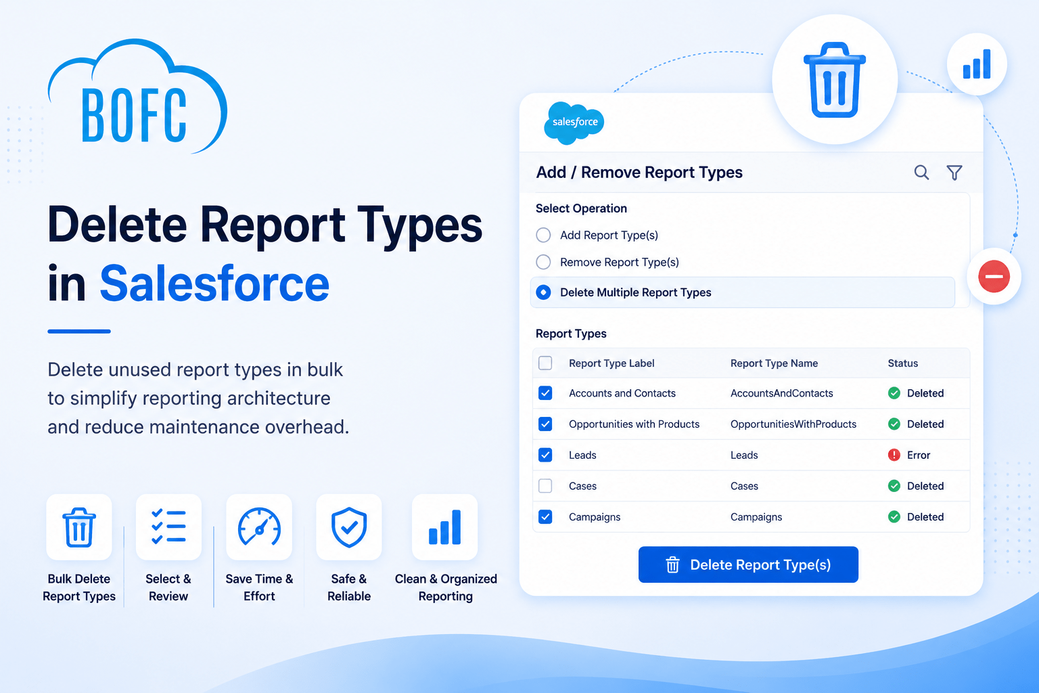1039x693 pixels.
Task: Click the BOFC cloud logo
Action: [x=138, y=96]
